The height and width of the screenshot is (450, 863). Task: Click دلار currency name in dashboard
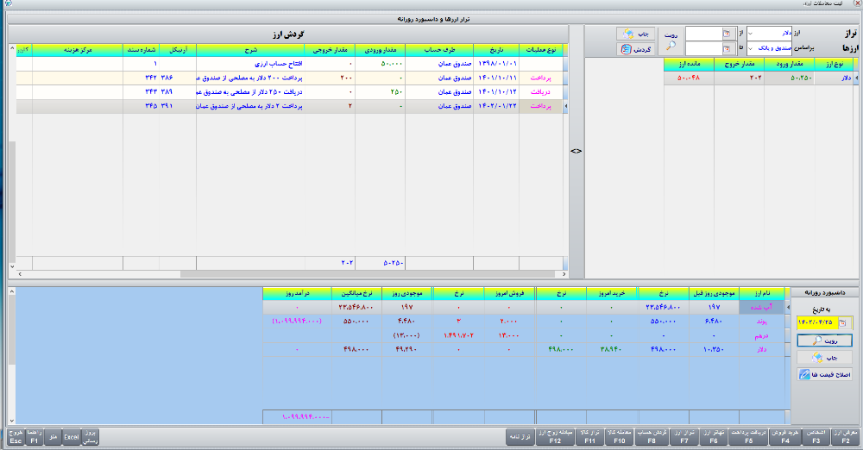pyautogui.click(x=762, y=349)
